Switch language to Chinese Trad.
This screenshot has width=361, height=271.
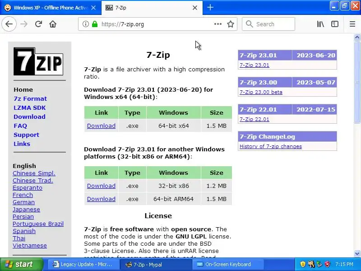coord(32,180)
